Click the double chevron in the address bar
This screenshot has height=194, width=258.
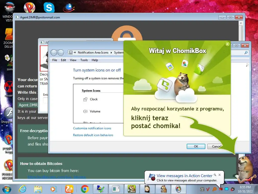[75, 53]
